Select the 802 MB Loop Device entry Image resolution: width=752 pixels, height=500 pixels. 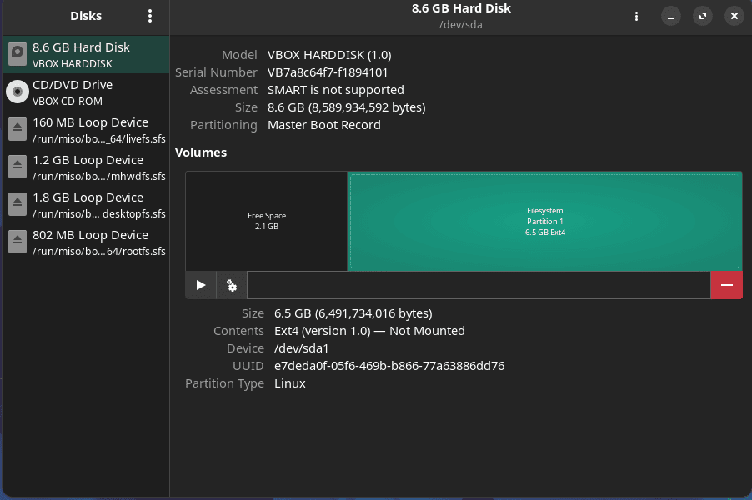(x=90, y=242)
